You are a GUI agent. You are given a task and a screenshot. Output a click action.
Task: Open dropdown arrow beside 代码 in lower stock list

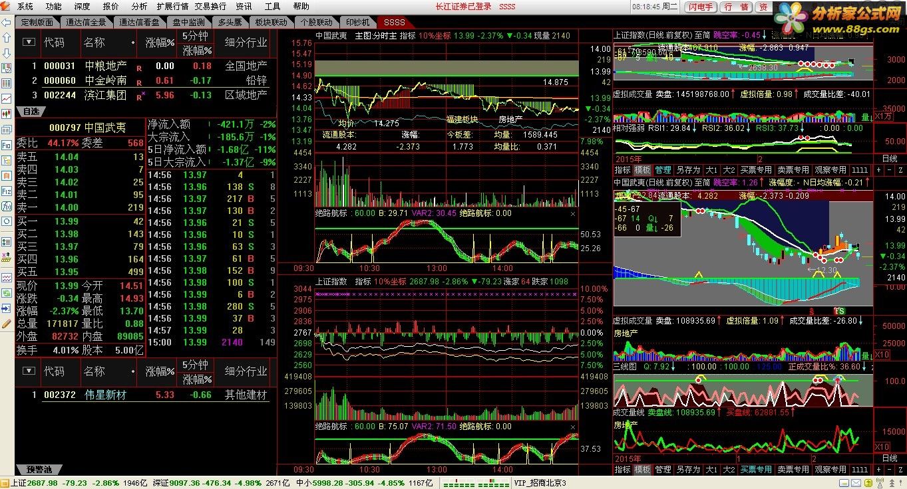[29, 371]
